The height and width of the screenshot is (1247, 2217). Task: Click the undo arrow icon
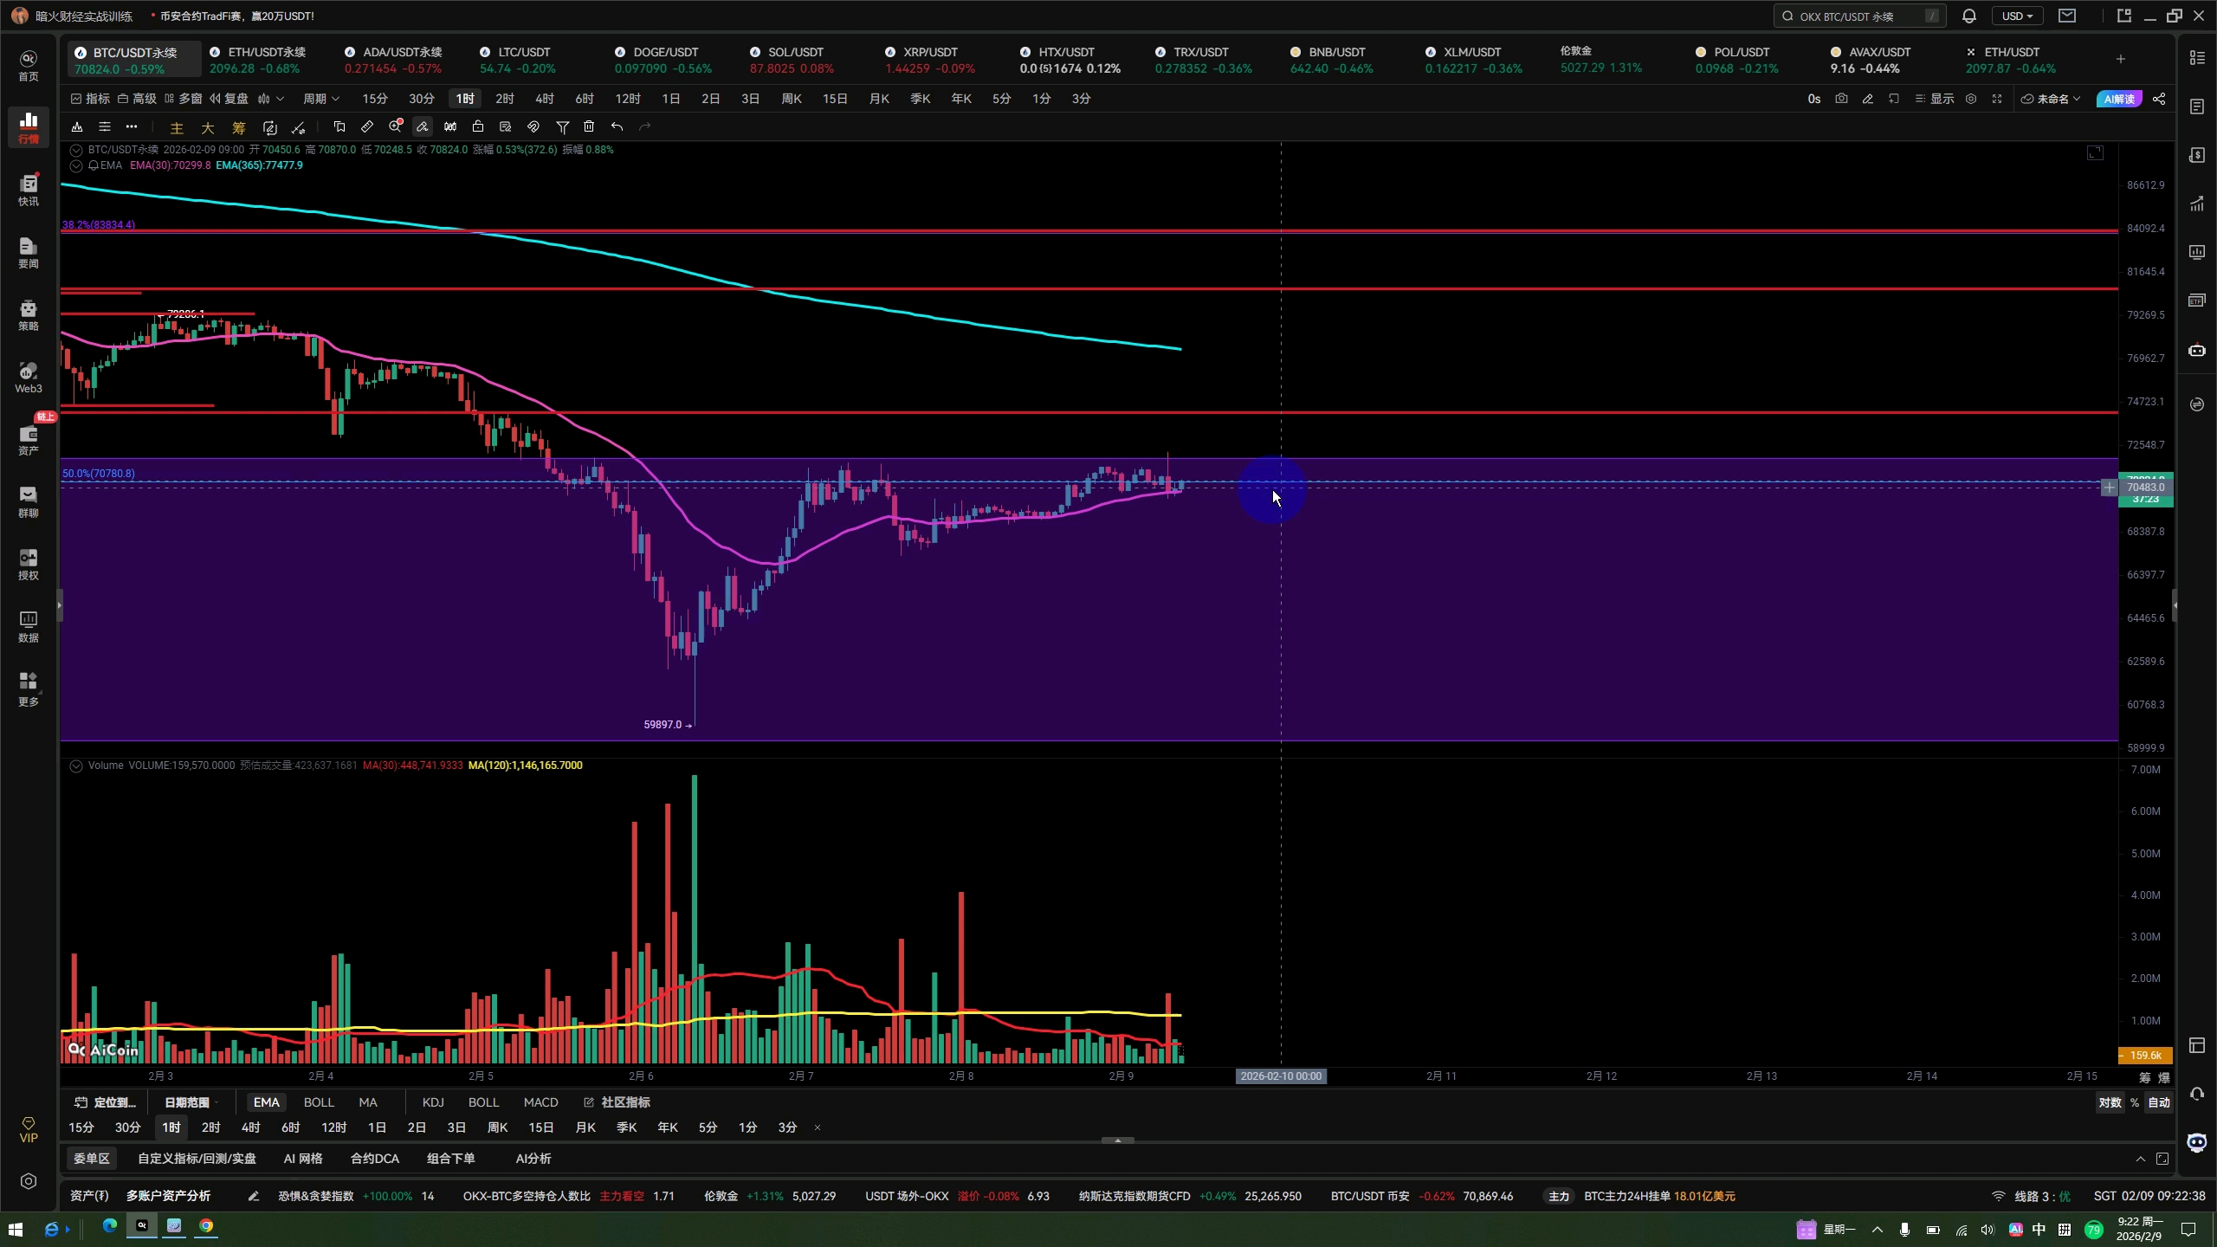pyautogui.click(x=617, y=127)
